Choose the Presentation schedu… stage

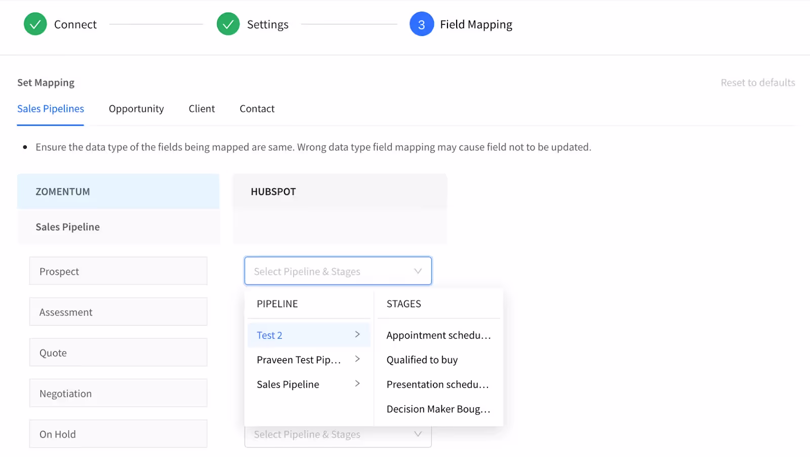point(438,385)
